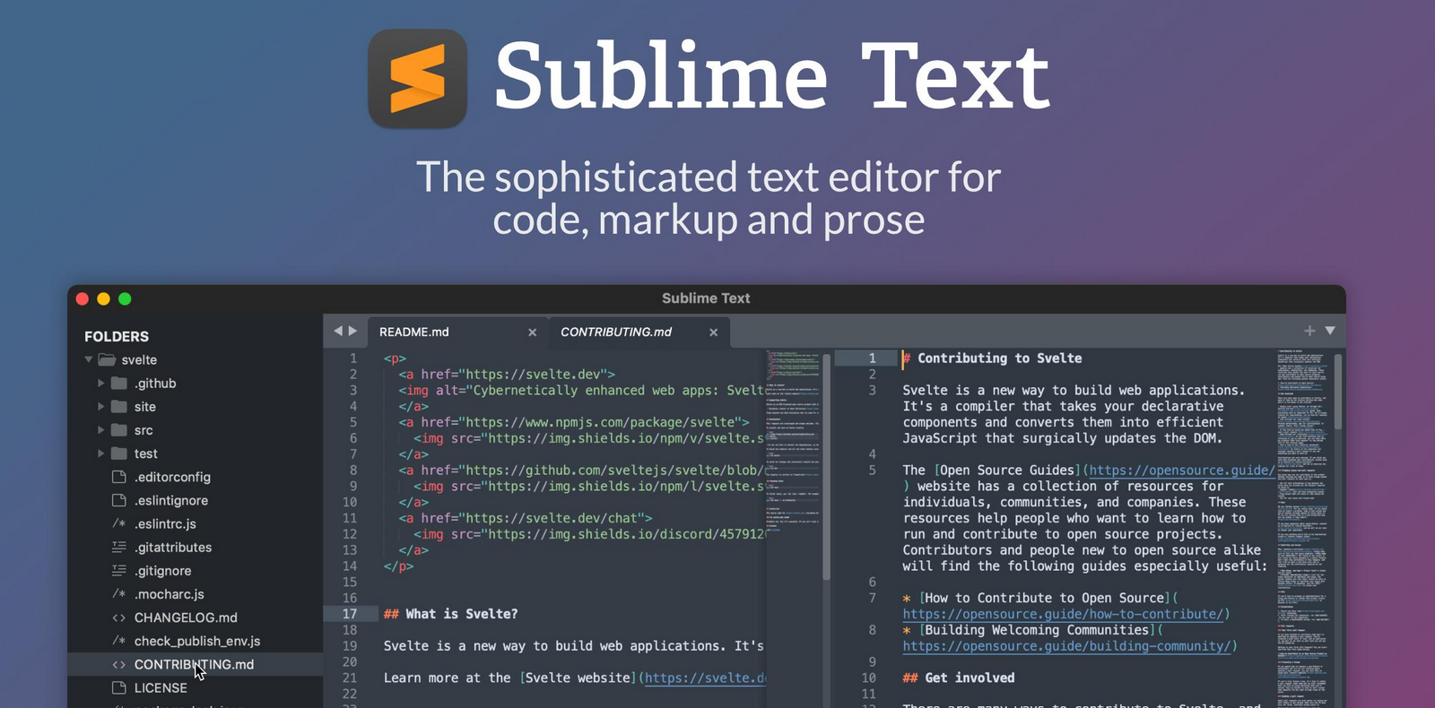Collapse the svelte root folder

[x=89, y=359]
